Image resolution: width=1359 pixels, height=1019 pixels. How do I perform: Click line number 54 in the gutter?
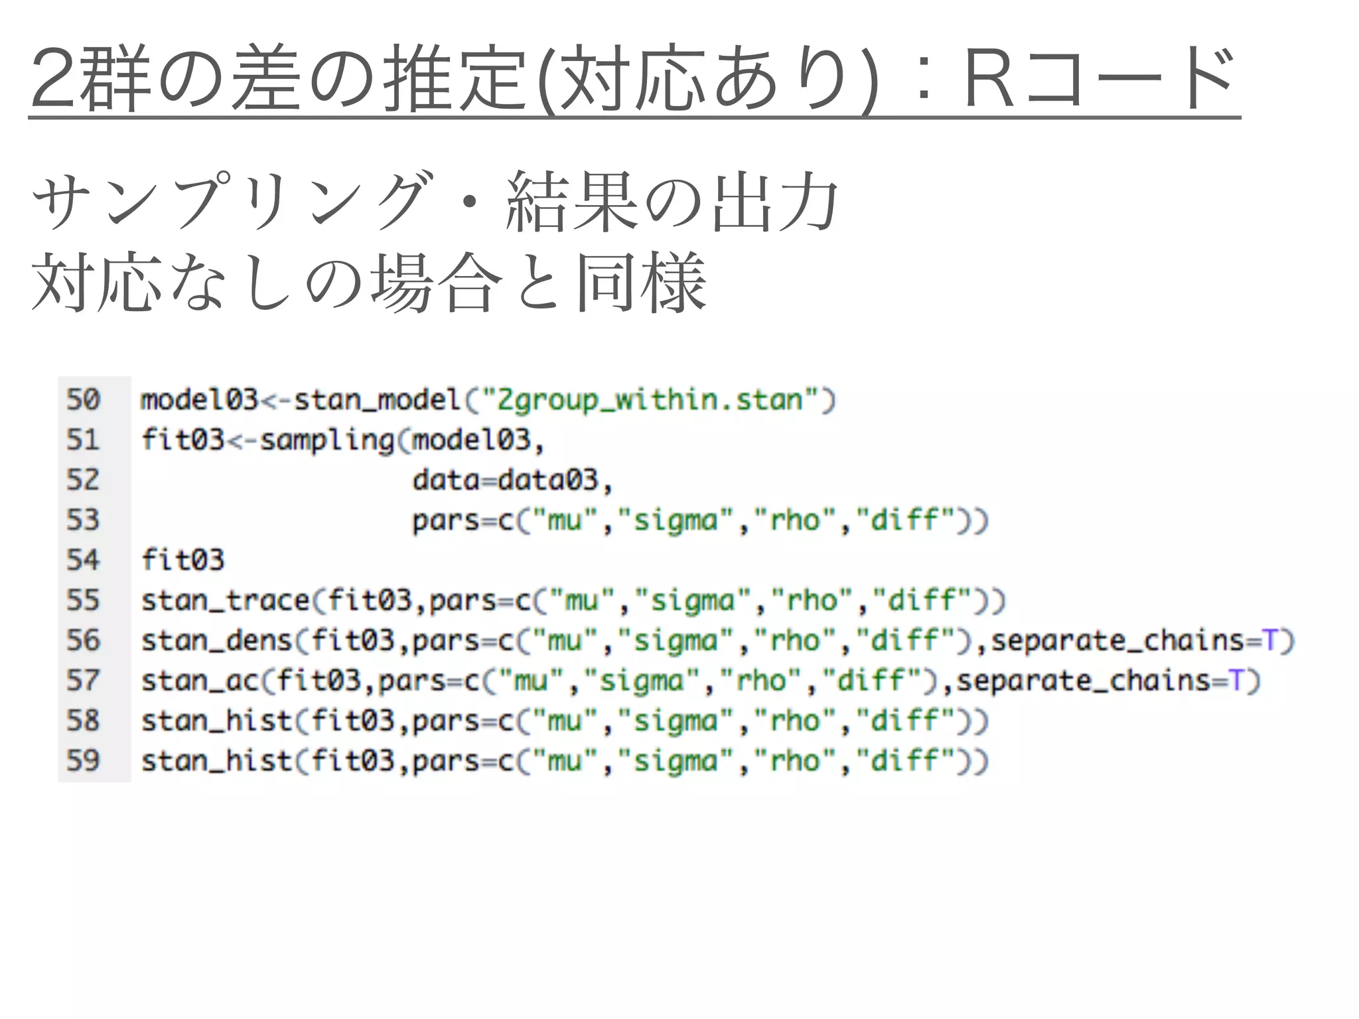click(83, 561)
